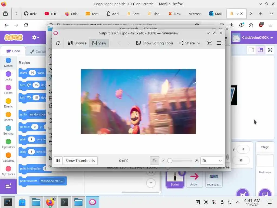Toggle Gwenview sidebar panel icon
The width and height of the screenshot is (277, 208).
58,161
